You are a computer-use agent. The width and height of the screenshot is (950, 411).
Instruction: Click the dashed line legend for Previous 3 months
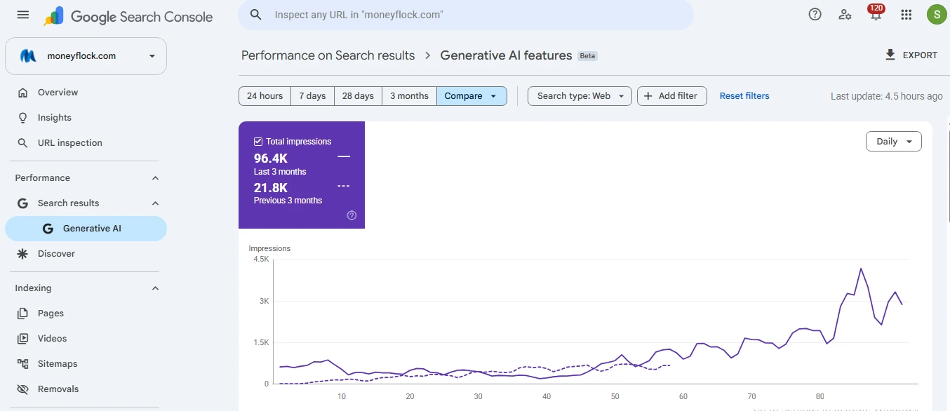[x=344, y=186]
